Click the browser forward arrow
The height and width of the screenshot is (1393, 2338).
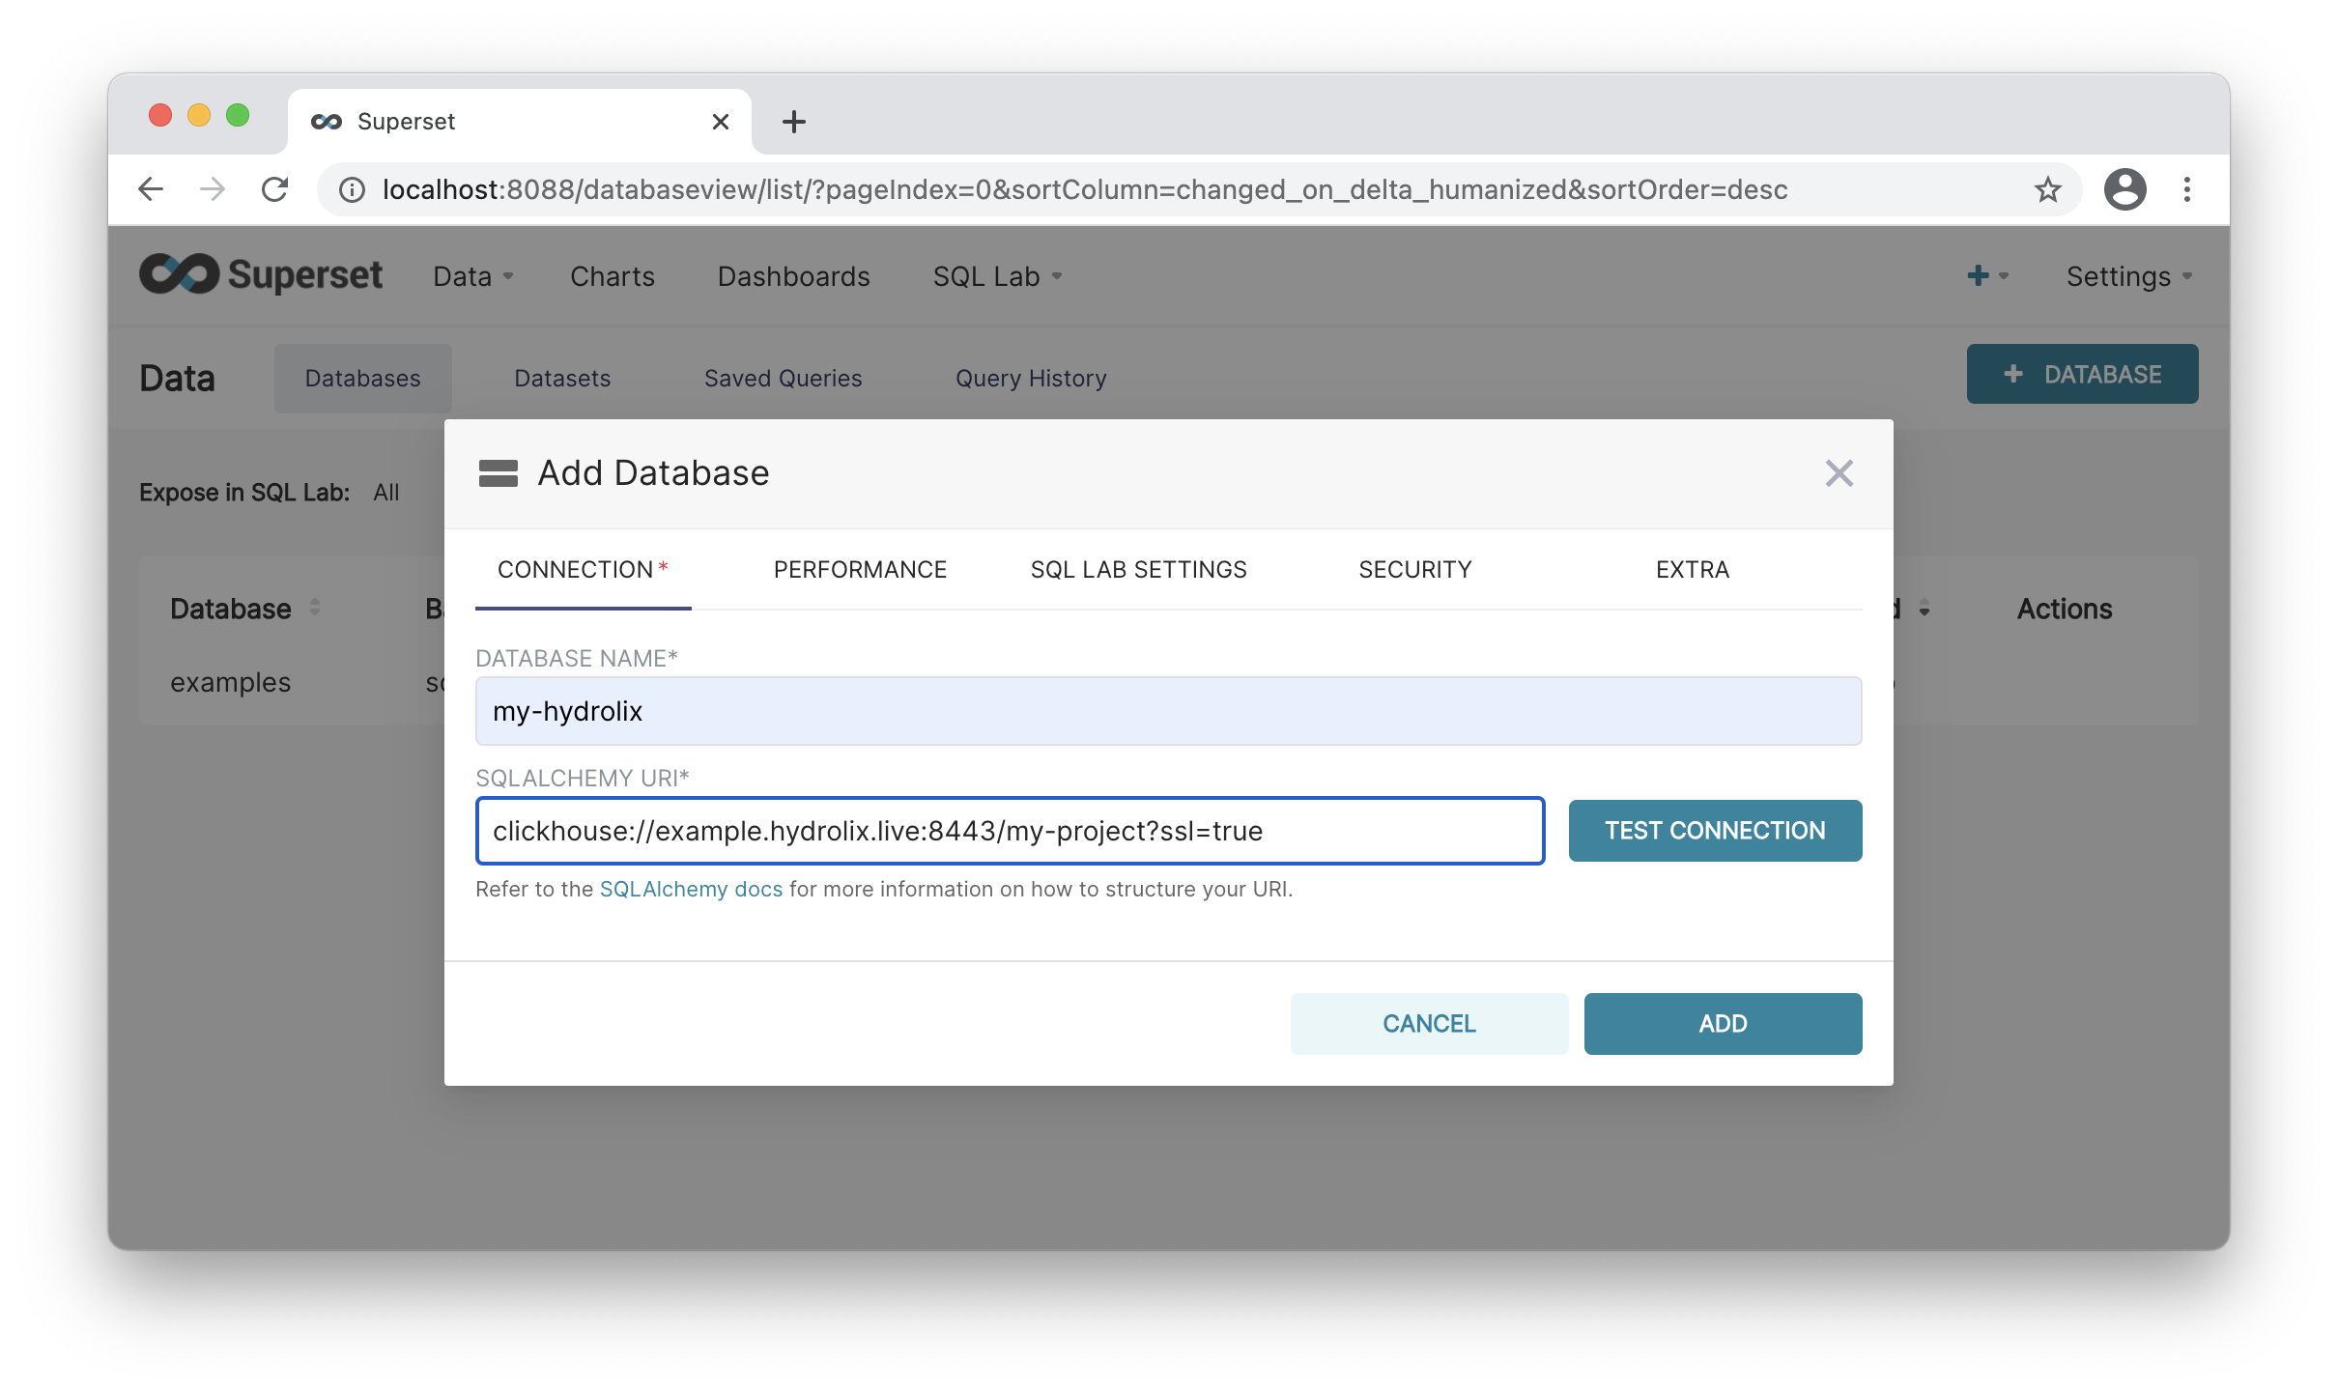pyautogui.click(x=213, y=189)
